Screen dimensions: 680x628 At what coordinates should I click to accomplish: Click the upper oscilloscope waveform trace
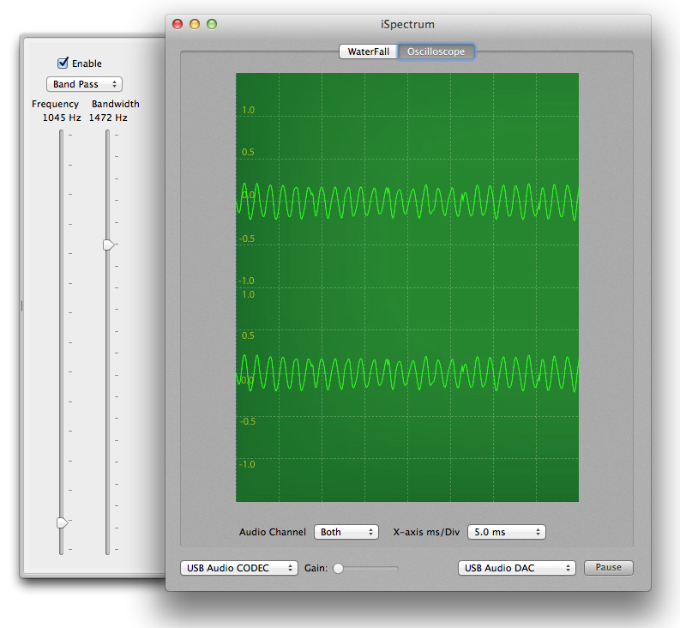407,202
